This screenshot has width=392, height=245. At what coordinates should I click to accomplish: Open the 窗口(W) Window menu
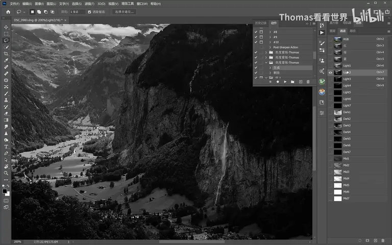(x=142, y=4)
